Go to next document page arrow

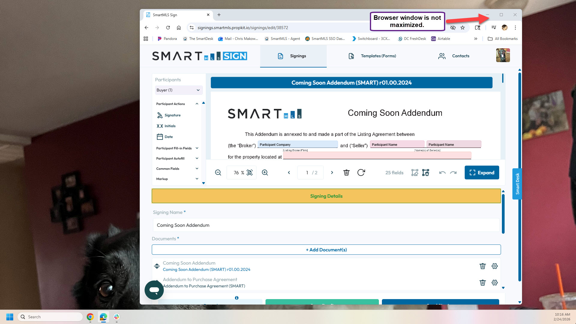pyautogui.click(x=332, y=172)
